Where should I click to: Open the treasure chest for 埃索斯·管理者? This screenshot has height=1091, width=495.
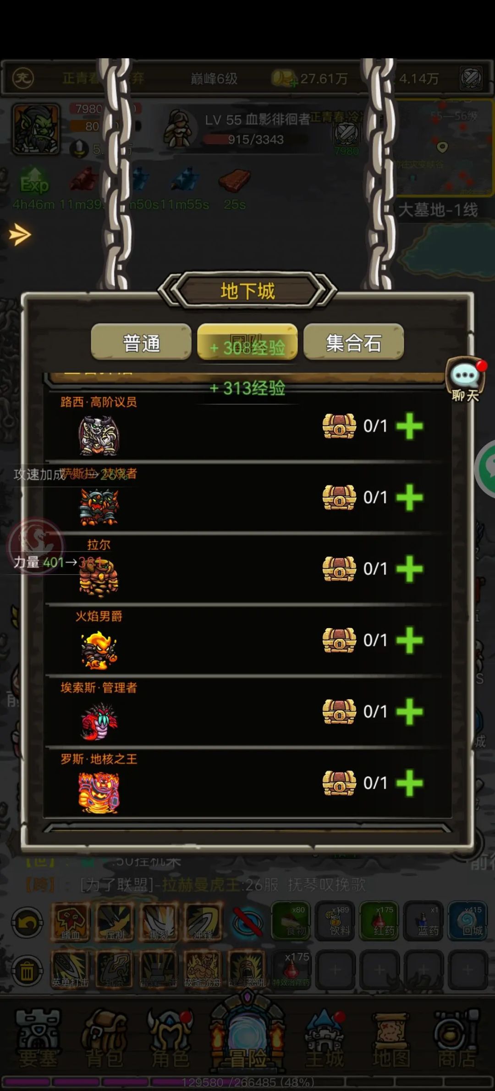[339, 711]
